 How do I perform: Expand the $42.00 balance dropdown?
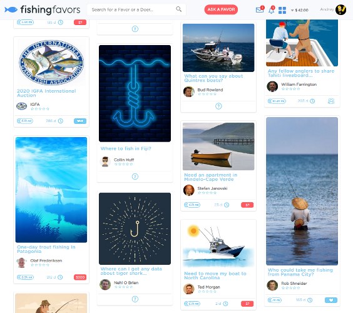[299, 10]
